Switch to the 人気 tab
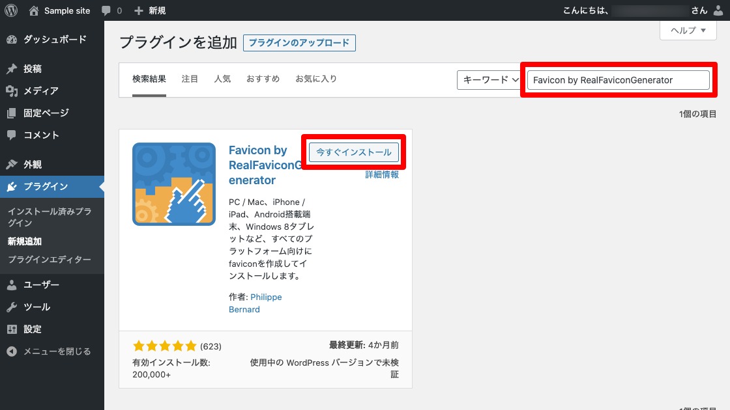This screenshot has width=730, height=410. coord(223,78)
